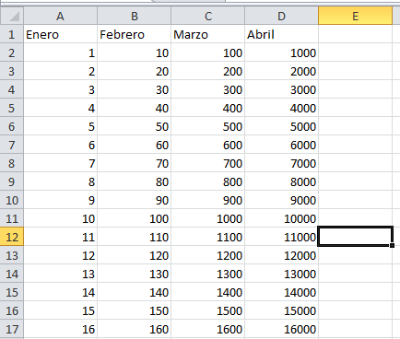Click the cell containing Marzo
Image resolution: width=400 pixels, height=339 pixels.
pyautogui.click(x=208, y=34)
